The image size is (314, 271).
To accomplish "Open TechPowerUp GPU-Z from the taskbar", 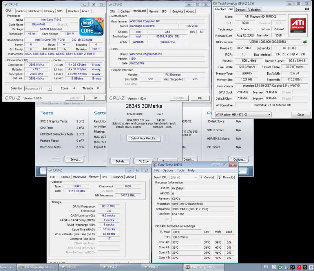I will point(38,267).
